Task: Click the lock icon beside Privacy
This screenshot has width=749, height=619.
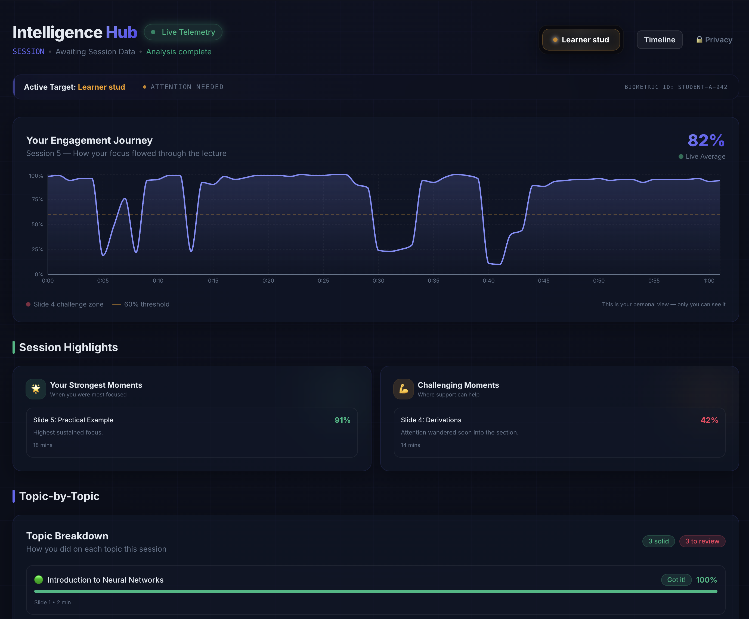Action: 699,40
